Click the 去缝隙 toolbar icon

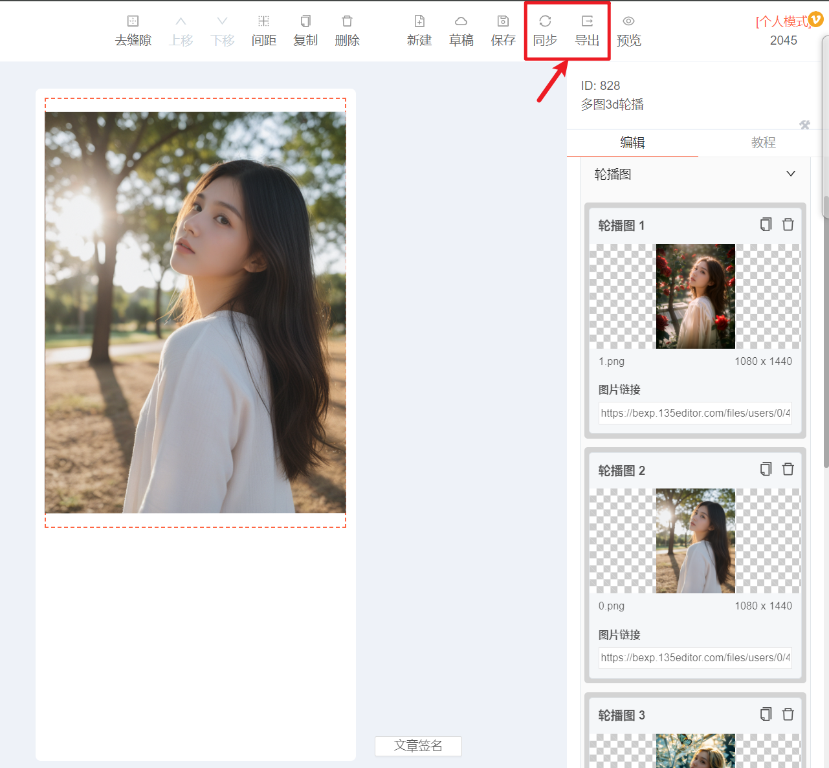coord(133,21)
